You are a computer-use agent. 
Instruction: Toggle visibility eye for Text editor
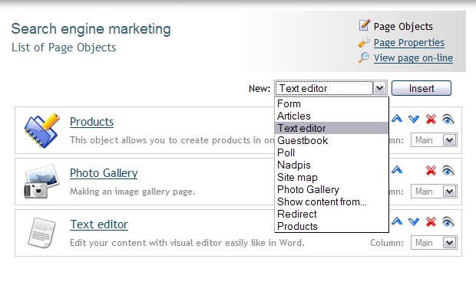(448, 222)
